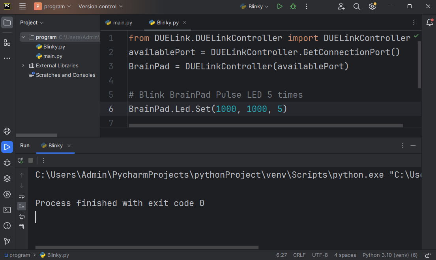Run the Blinky configuration with the green play icon
Image resolution: width=436 pixels, height=260 pixels.
(280, 6)
